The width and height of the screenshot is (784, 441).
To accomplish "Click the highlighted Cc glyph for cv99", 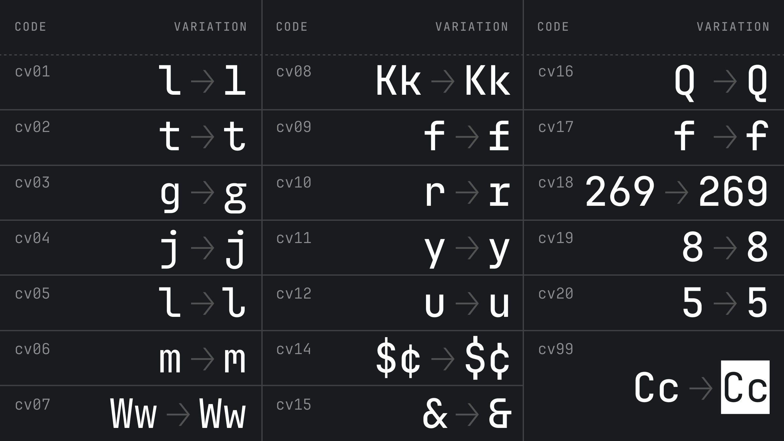I will point(745,387).
